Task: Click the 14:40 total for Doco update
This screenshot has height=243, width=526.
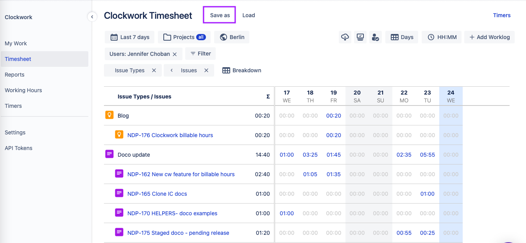Action: coord(263,155)
